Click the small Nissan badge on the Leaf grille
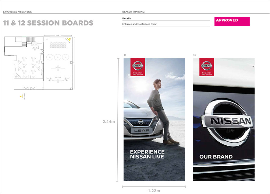This screenshot has height=194, width=270. coord(140,122)
